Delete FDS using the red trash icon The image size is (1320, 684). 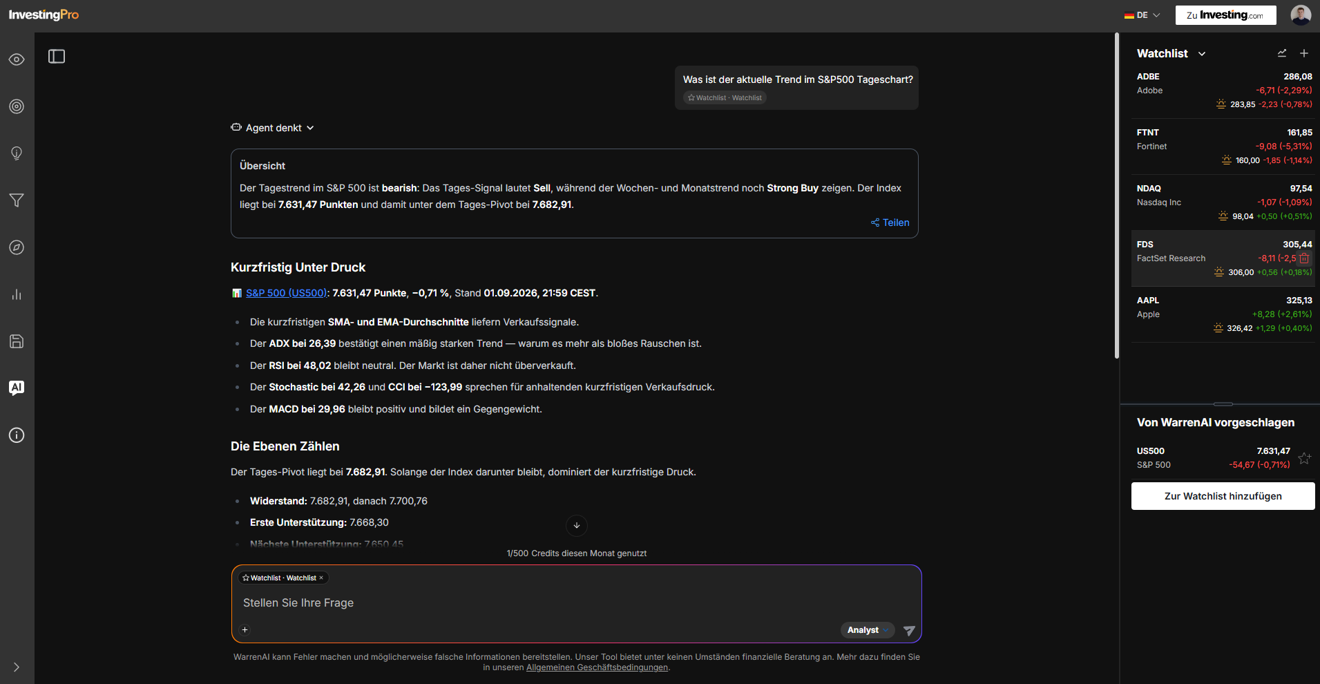[1304, 258]
